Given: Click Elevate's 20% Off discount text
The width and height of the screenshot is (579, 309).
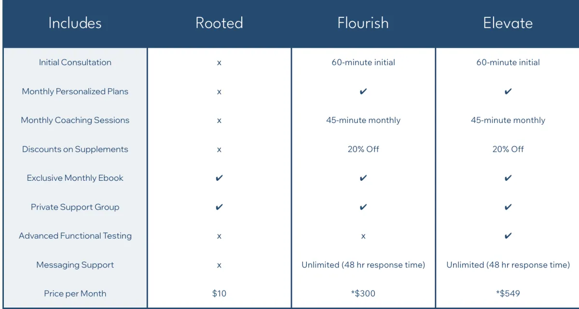Looking at the screenshot, I should 508,149.
